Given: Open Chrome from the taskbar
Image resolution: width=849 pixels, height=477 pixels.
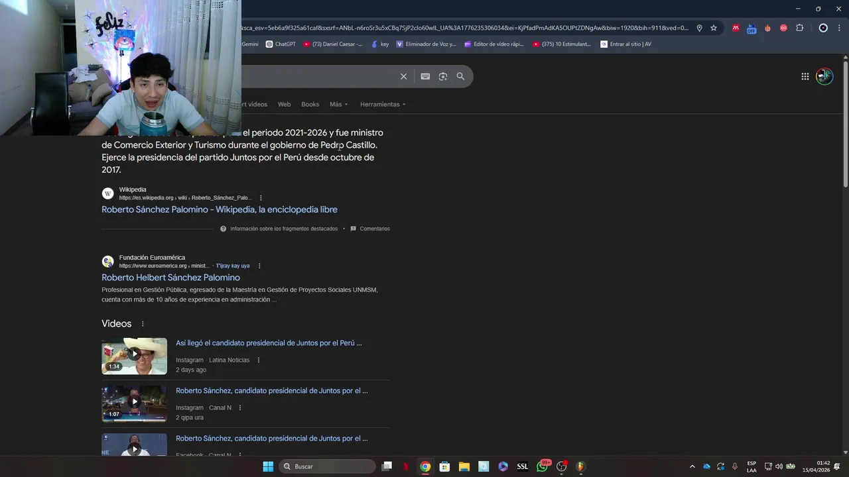Looking at the screenshot, I should coord(425,466).
